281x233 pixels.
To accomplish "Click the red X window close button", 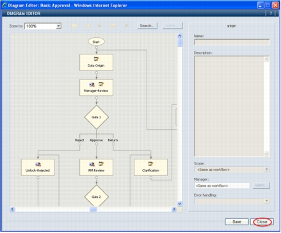I will (x=275, y=5).
